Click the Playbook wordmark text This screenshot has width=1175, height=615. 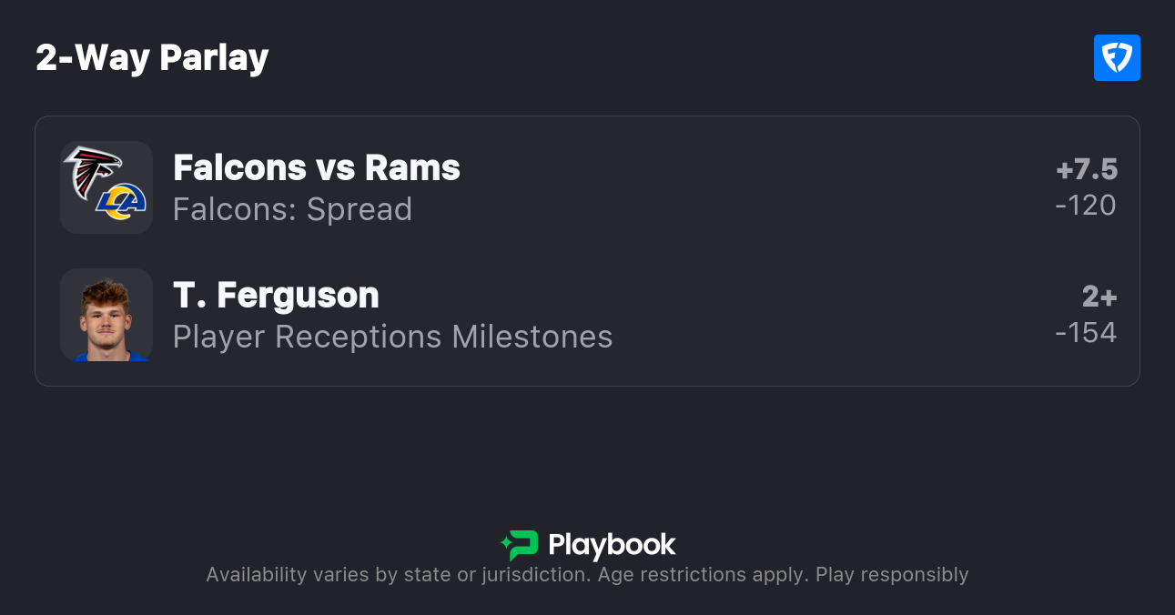pos(612,545)
